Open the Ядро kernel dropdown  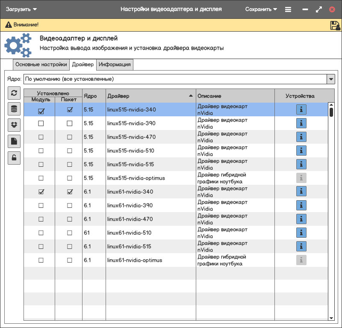click(330, 79)
